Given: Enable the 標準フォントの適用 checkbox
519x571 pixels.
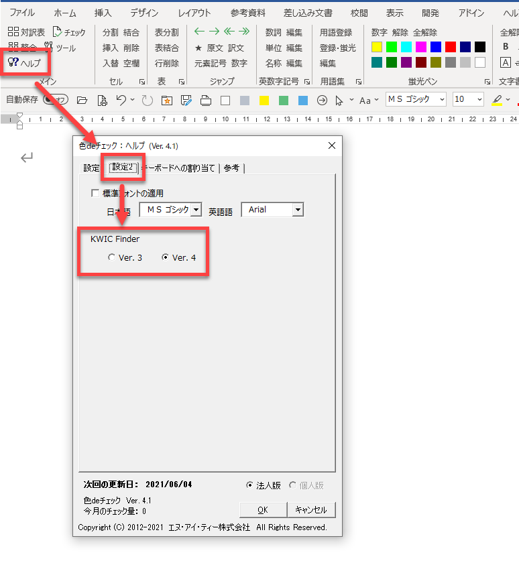Looking at the screenshot, I should click(x=95, y=194).
